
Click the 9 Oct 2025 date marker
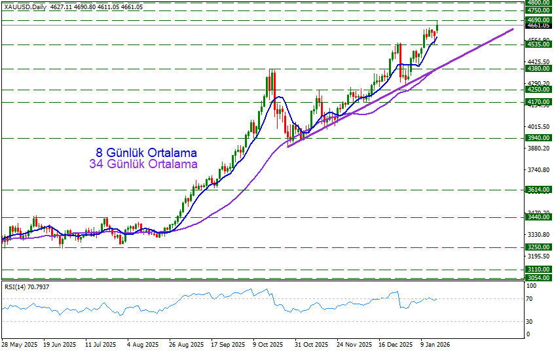tap(269, 344)
